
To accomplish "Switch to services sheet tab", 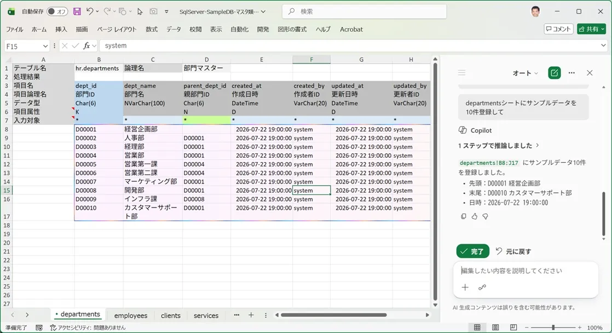I will pyautogui.click(x=206, y=315).
